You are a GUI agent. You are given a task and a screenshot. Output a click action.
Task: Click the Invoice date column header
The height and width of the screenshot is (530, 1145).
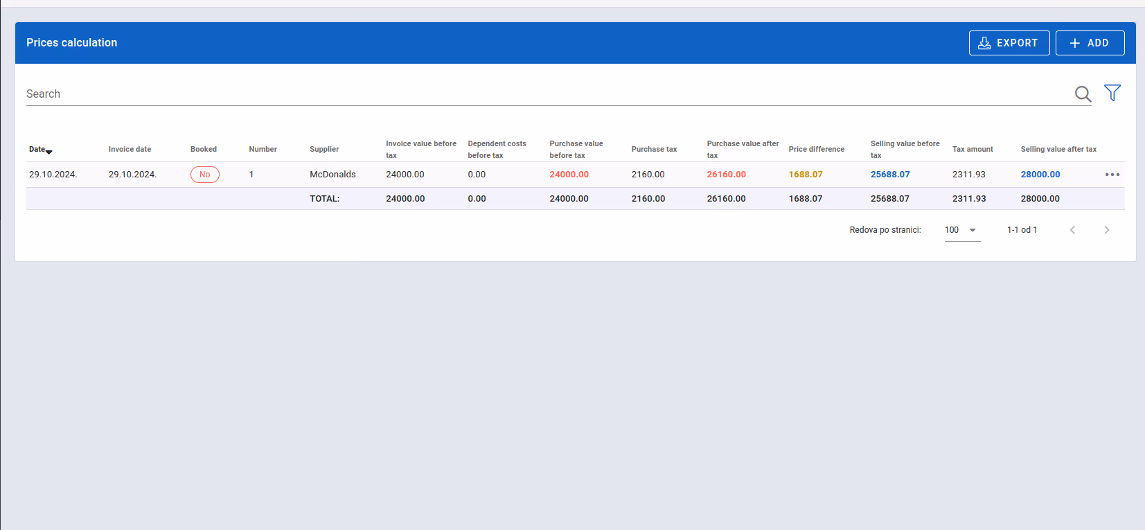click(x=130, y=150)
